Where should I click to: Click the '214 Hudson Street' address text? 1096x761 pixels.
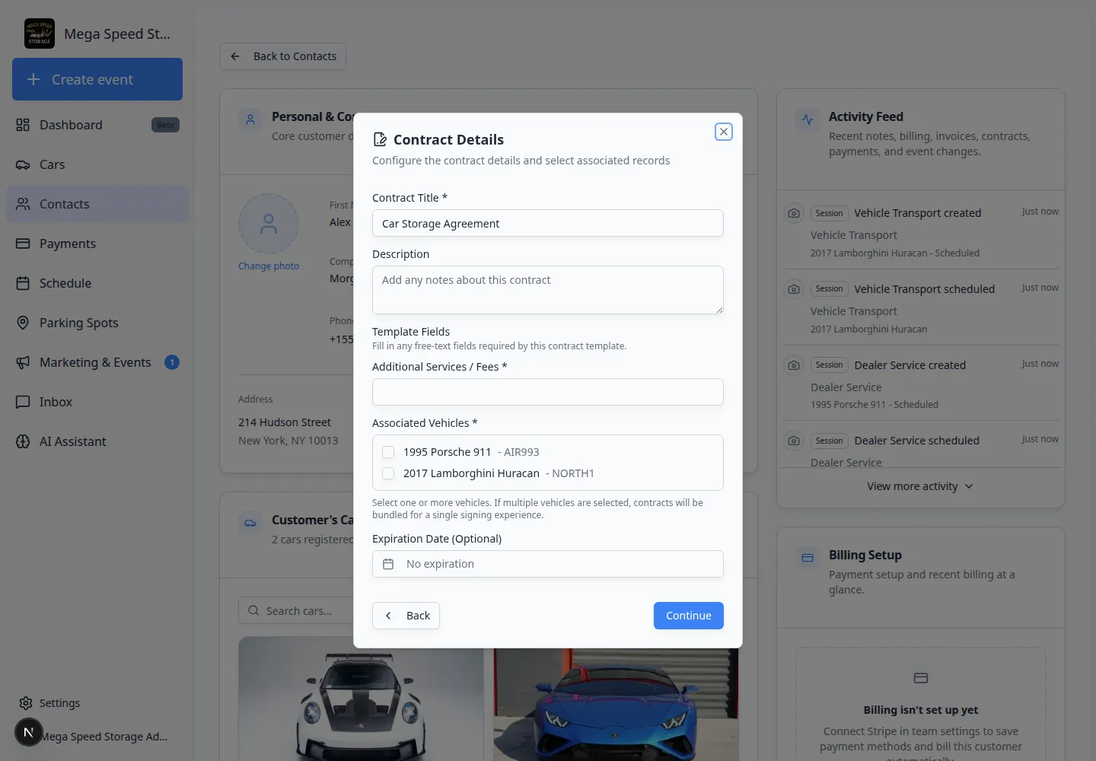(x=284, y=422)
